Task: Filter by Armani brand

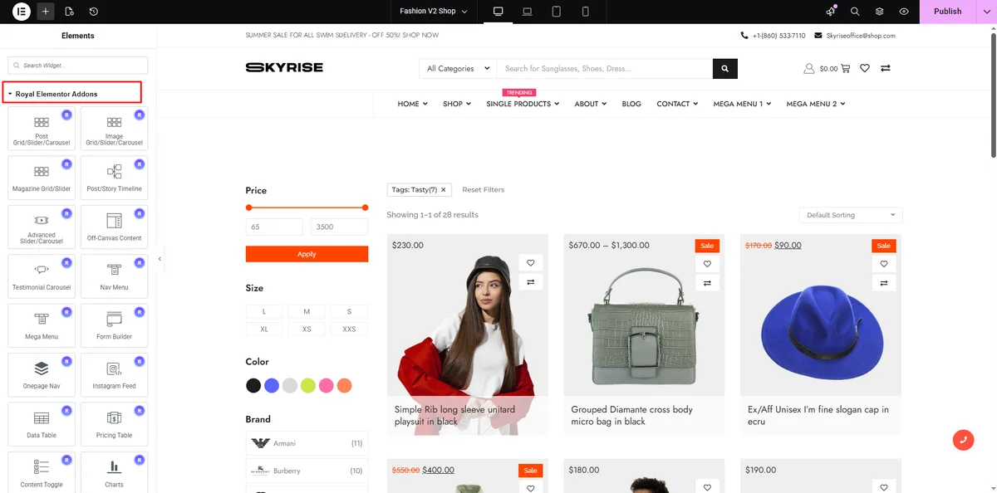Action: click(307, 443)
